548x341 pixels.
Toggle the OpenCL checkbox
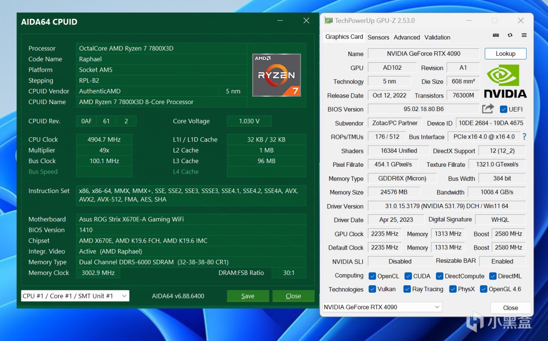click(372, 276)
